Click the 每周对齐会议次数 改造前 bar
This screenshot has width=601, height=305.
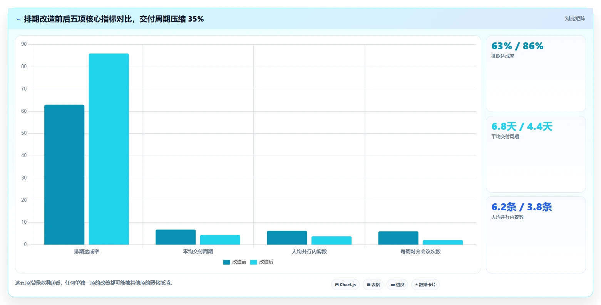398,238
